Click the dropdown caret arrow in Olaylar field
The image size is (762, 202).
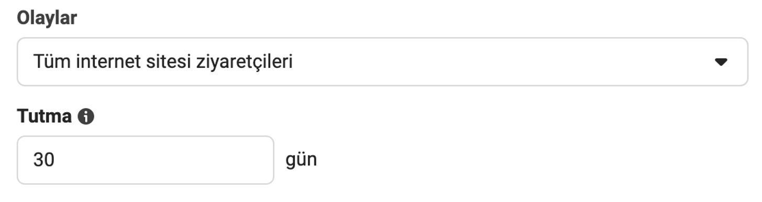[x=721, y=62]
